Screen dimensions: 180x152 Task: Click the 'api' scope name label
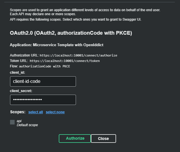19,121
